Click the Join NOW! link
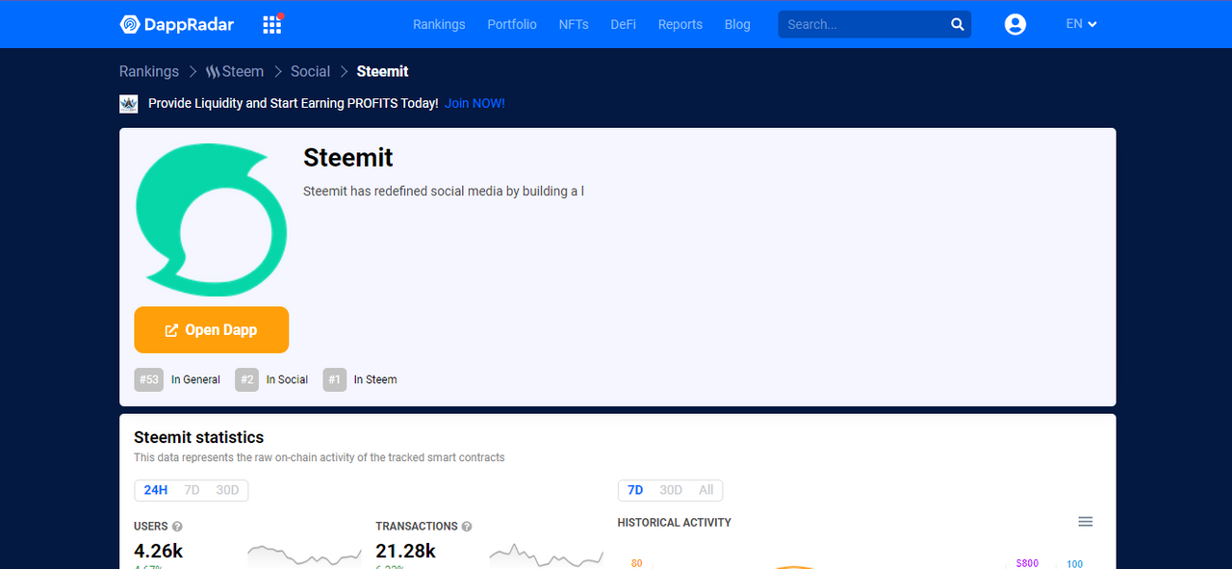The height and width of the screenshot is (569, 1232). pos(475,103)
